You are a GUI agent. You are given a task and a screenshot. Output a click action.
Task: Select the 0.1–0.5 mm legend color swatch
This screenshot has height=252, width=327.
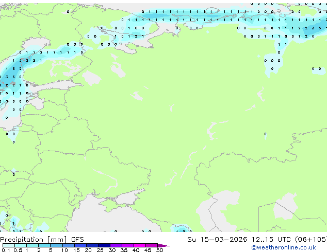pyautogui.click(x=9, y=245)
